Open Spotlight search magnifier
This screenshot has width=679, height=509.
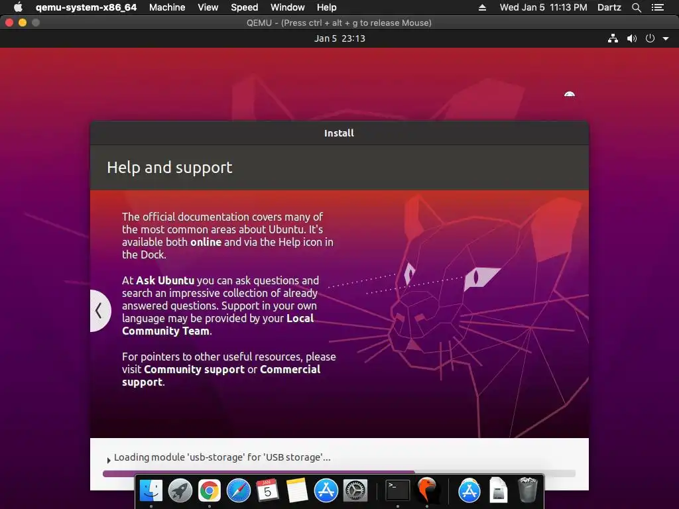coord(636,7)
